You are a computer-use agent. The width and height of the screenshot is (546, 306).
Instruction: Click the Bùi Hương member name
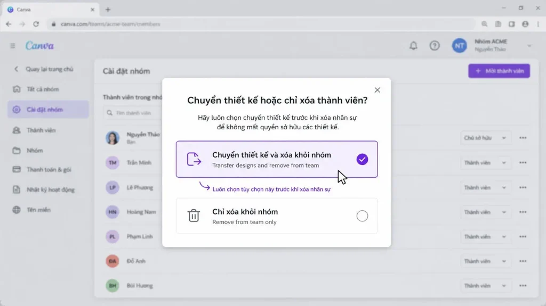(x=140, y=286)
